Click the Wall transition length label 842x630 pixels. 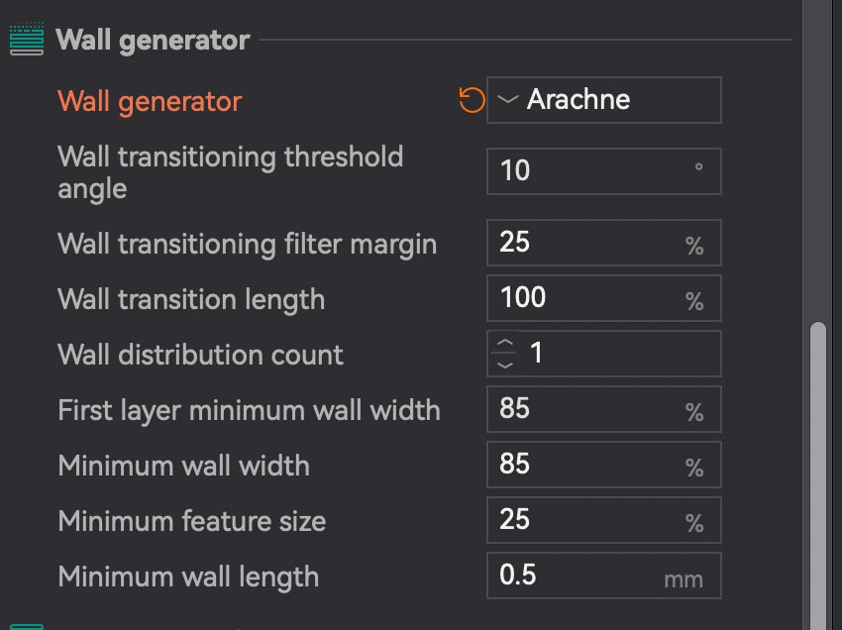191,299
